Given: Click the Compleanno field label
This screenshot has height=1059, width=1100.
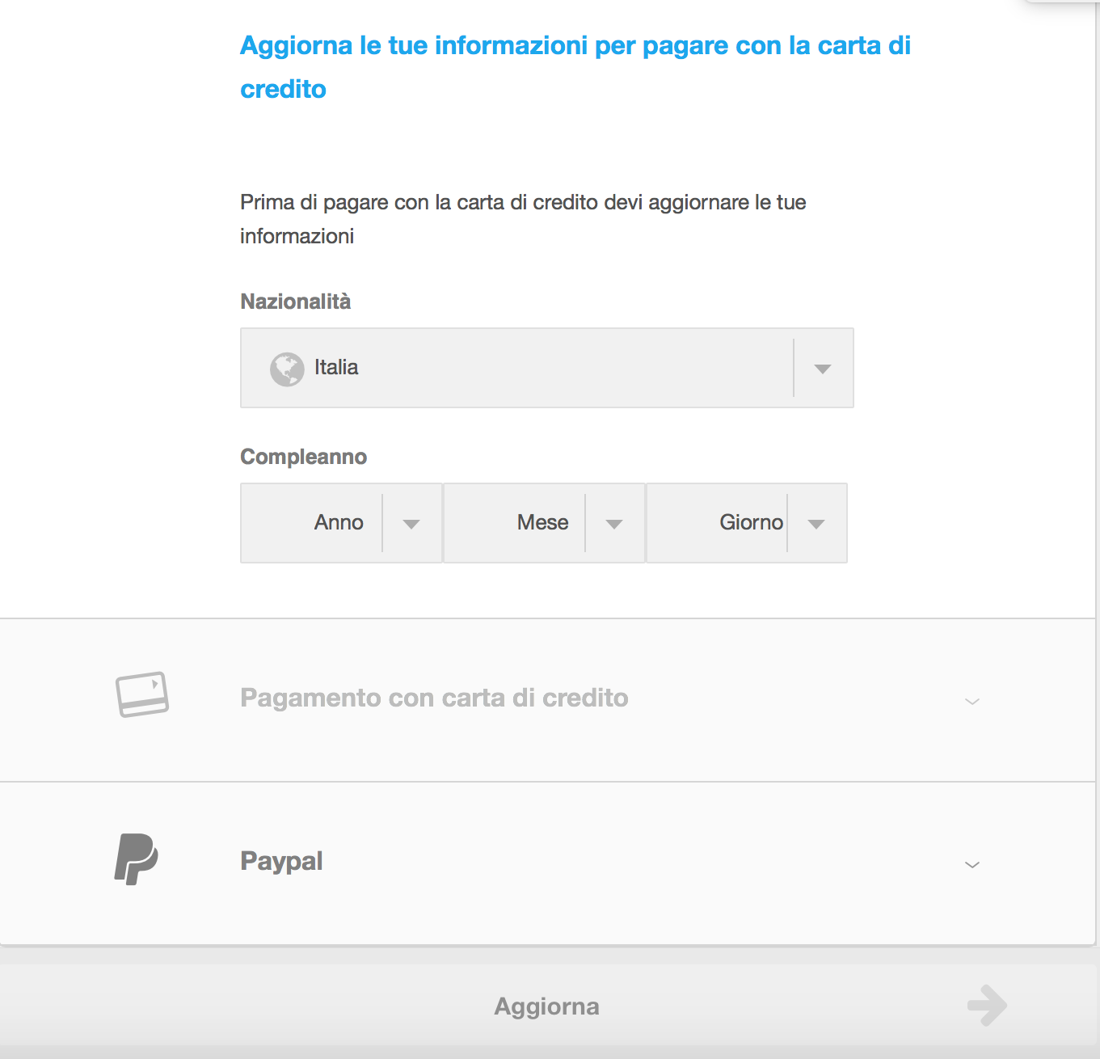Looking at the screenshot, I should pos(304,457).
